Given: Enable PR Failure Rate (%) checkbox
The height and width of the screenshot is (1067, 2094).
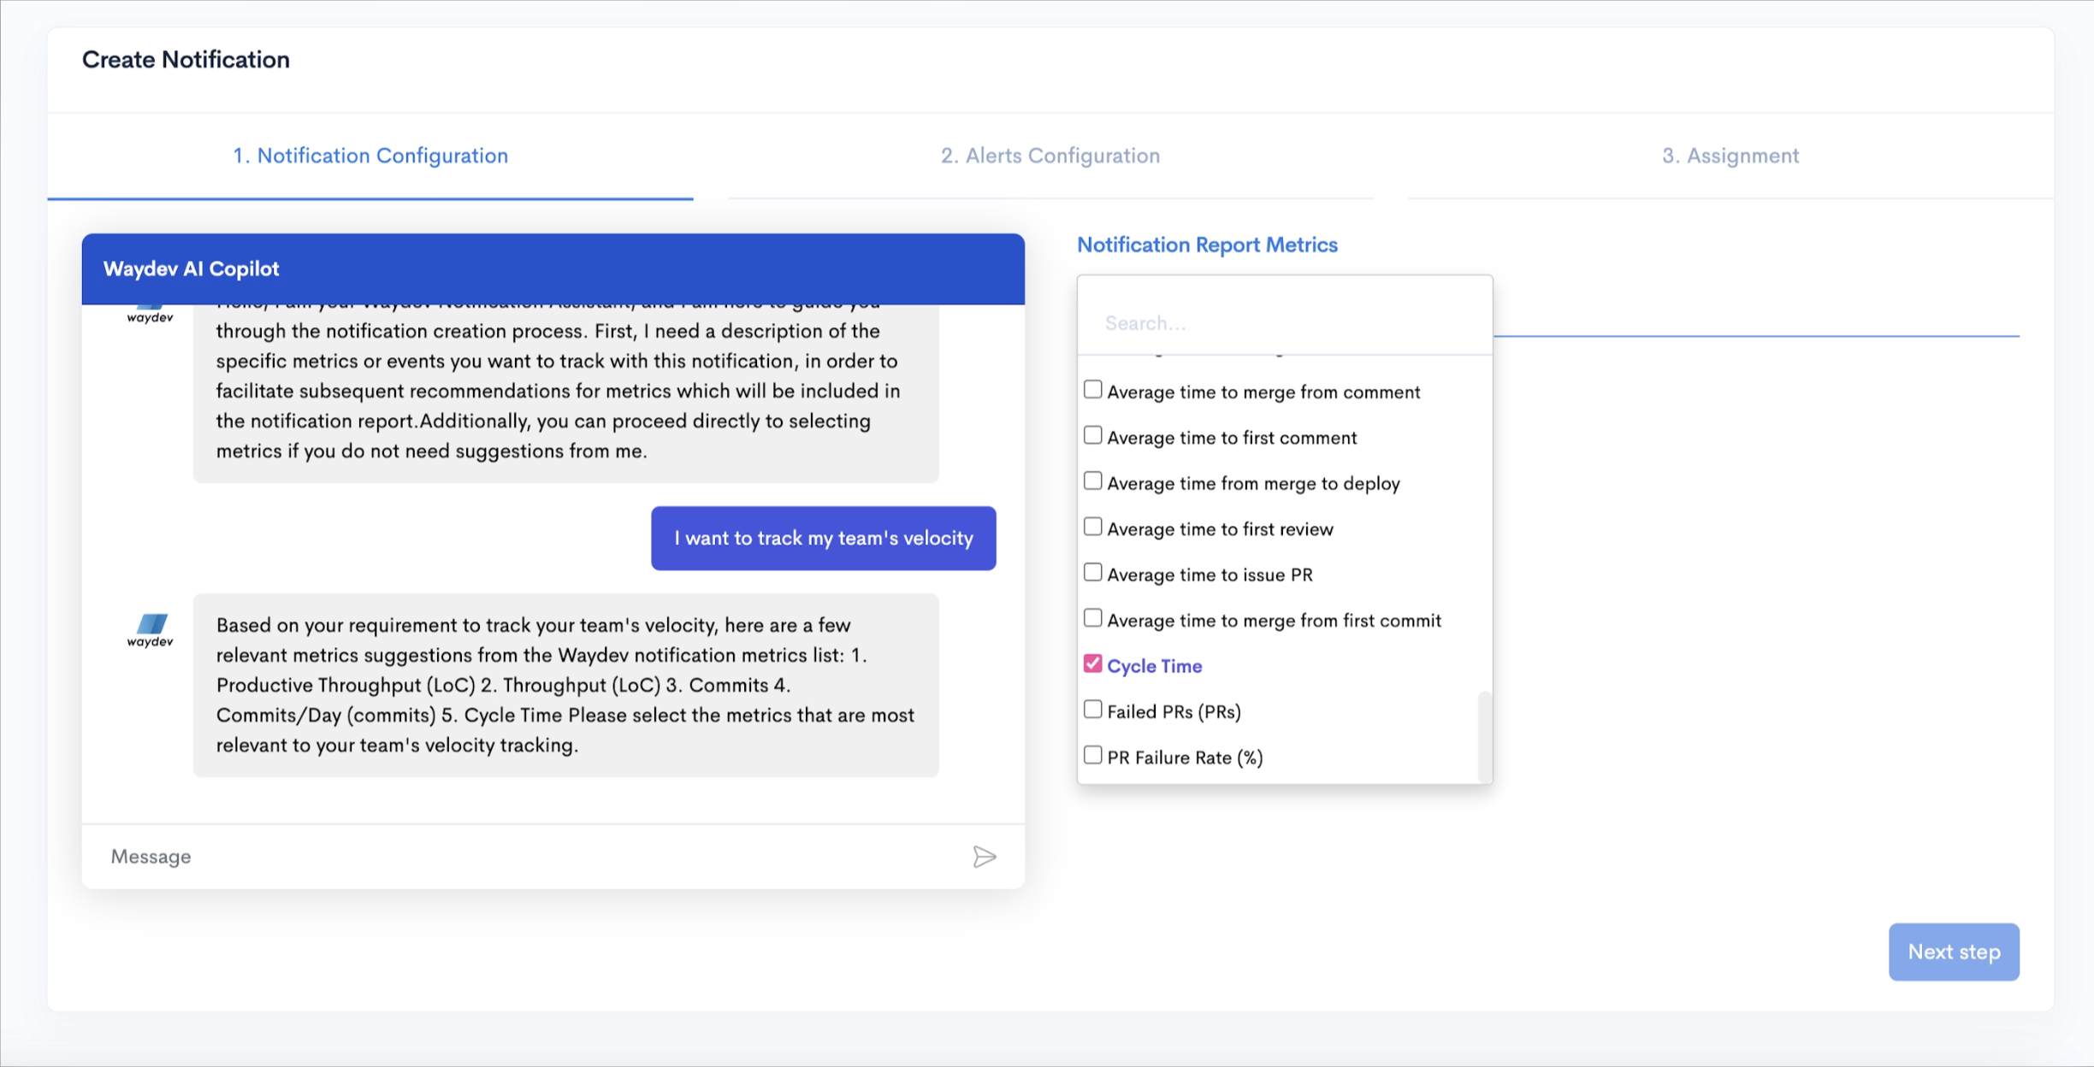Looking at the screenshot, I should 1092,756.
